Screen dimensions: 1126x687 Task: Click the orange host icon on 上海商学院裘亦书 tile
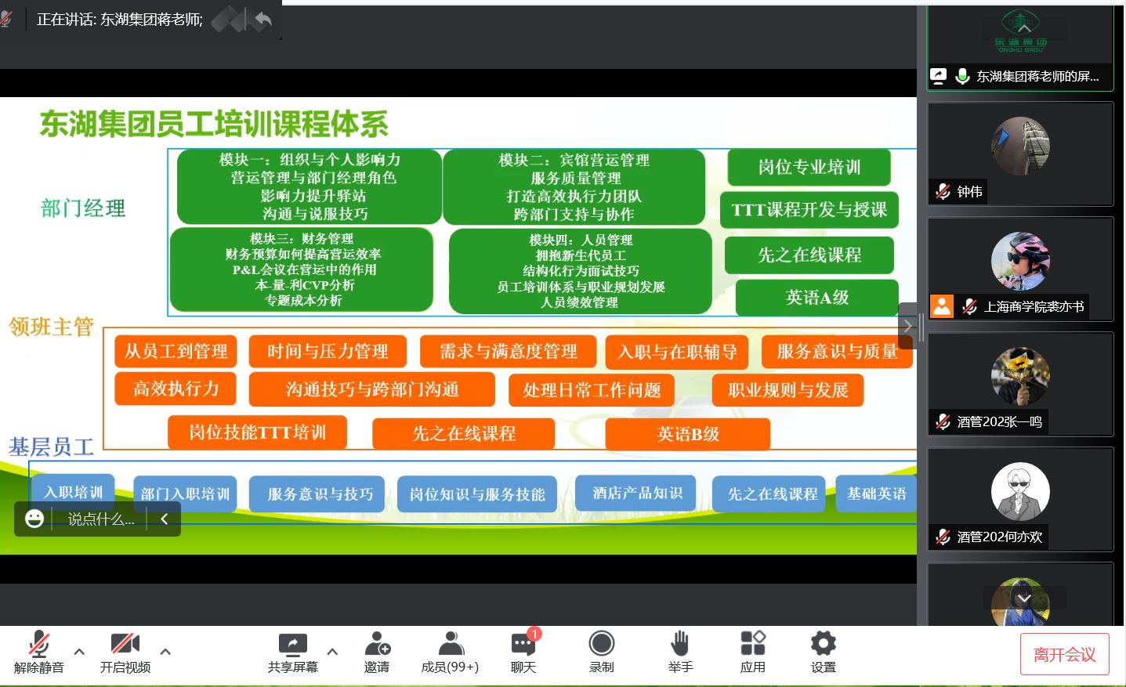pos(942,306)
